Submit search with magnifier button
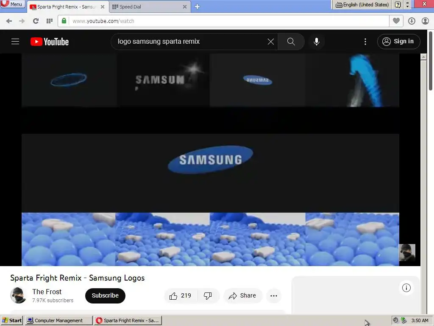The height and width of the screenshot is (326, 434). 291,42
